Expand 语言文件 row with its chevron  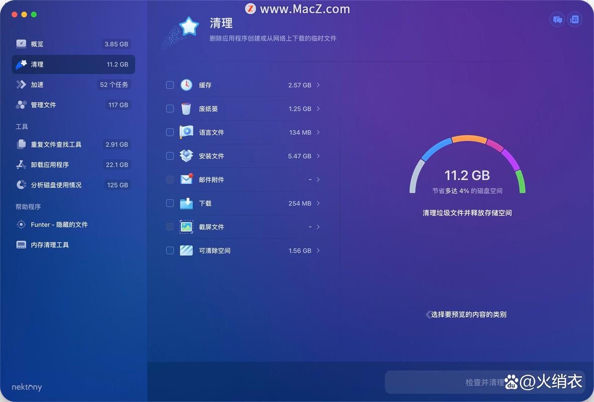point(318,132)
